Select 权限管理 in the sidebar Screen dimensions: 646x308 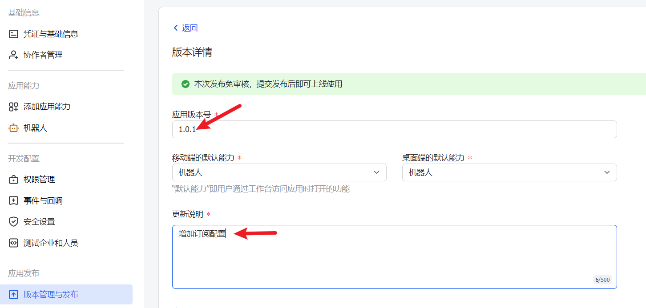click(x=39, y=180)
